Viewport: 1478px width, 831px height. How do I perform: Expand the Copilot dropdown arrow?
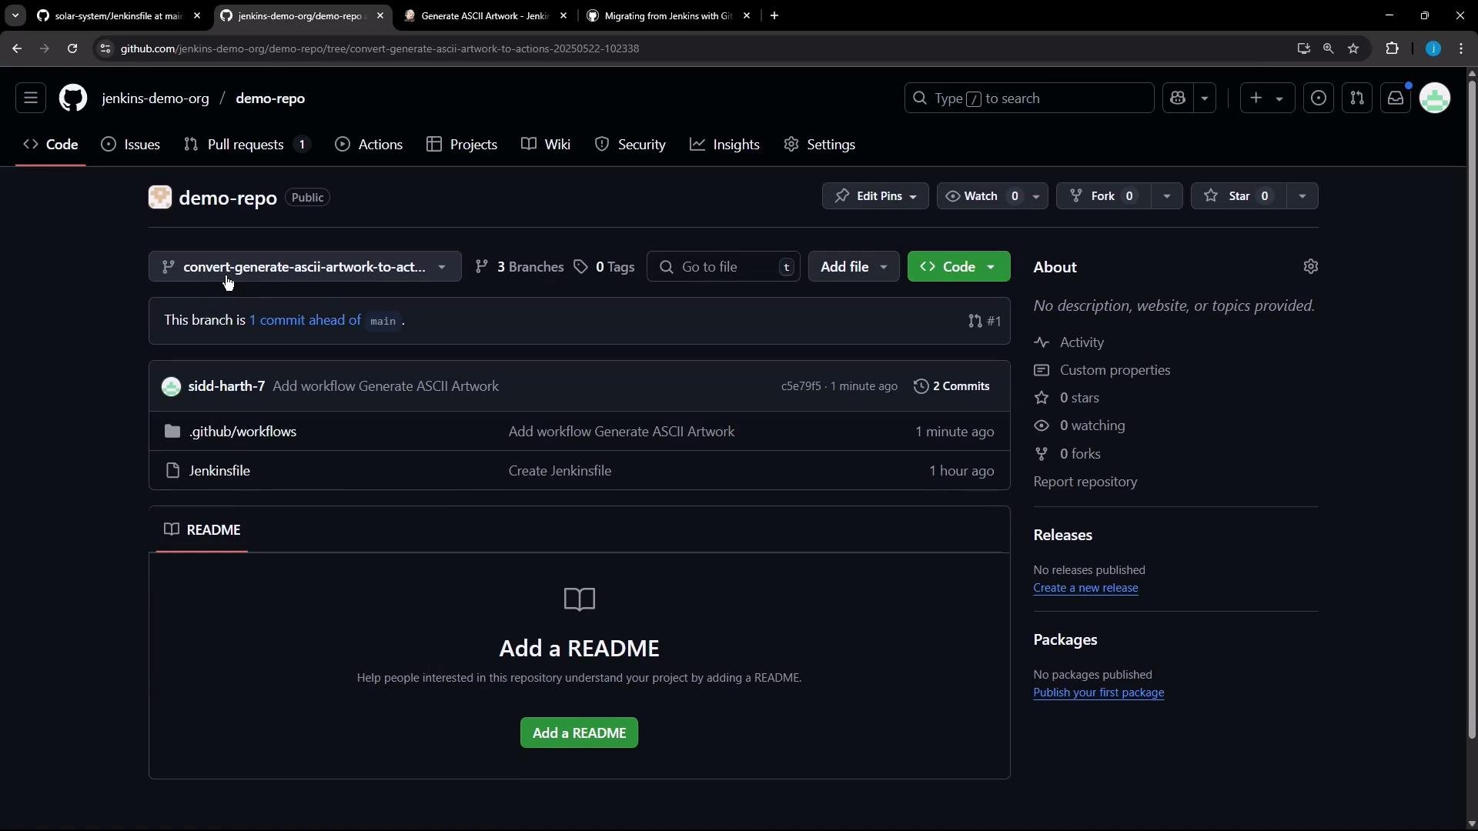click(x=1205, y=98)
